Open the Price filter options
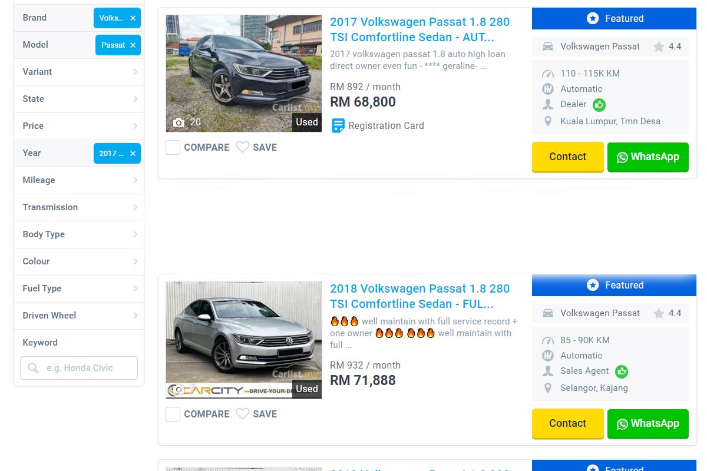 pyautogui.click(x=79, y=126)
